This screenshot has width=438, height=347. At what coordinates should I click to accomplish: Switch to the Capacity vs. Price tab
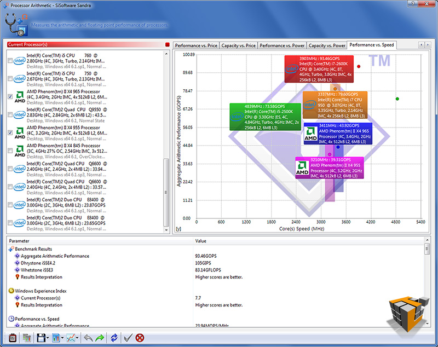238,45
